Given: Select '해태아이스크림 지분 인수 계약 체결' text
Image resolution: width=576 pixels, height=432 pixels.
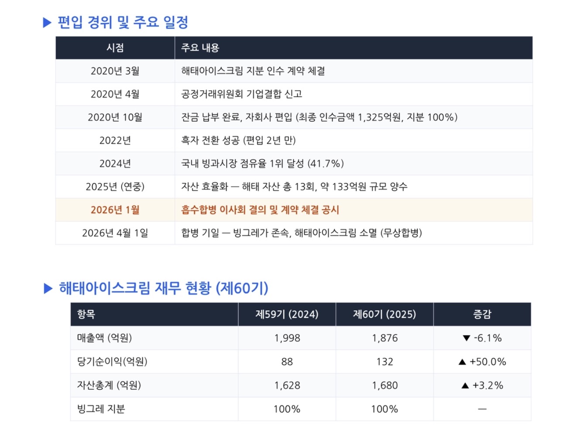Looking at the screenshot, I should point(253,71).
